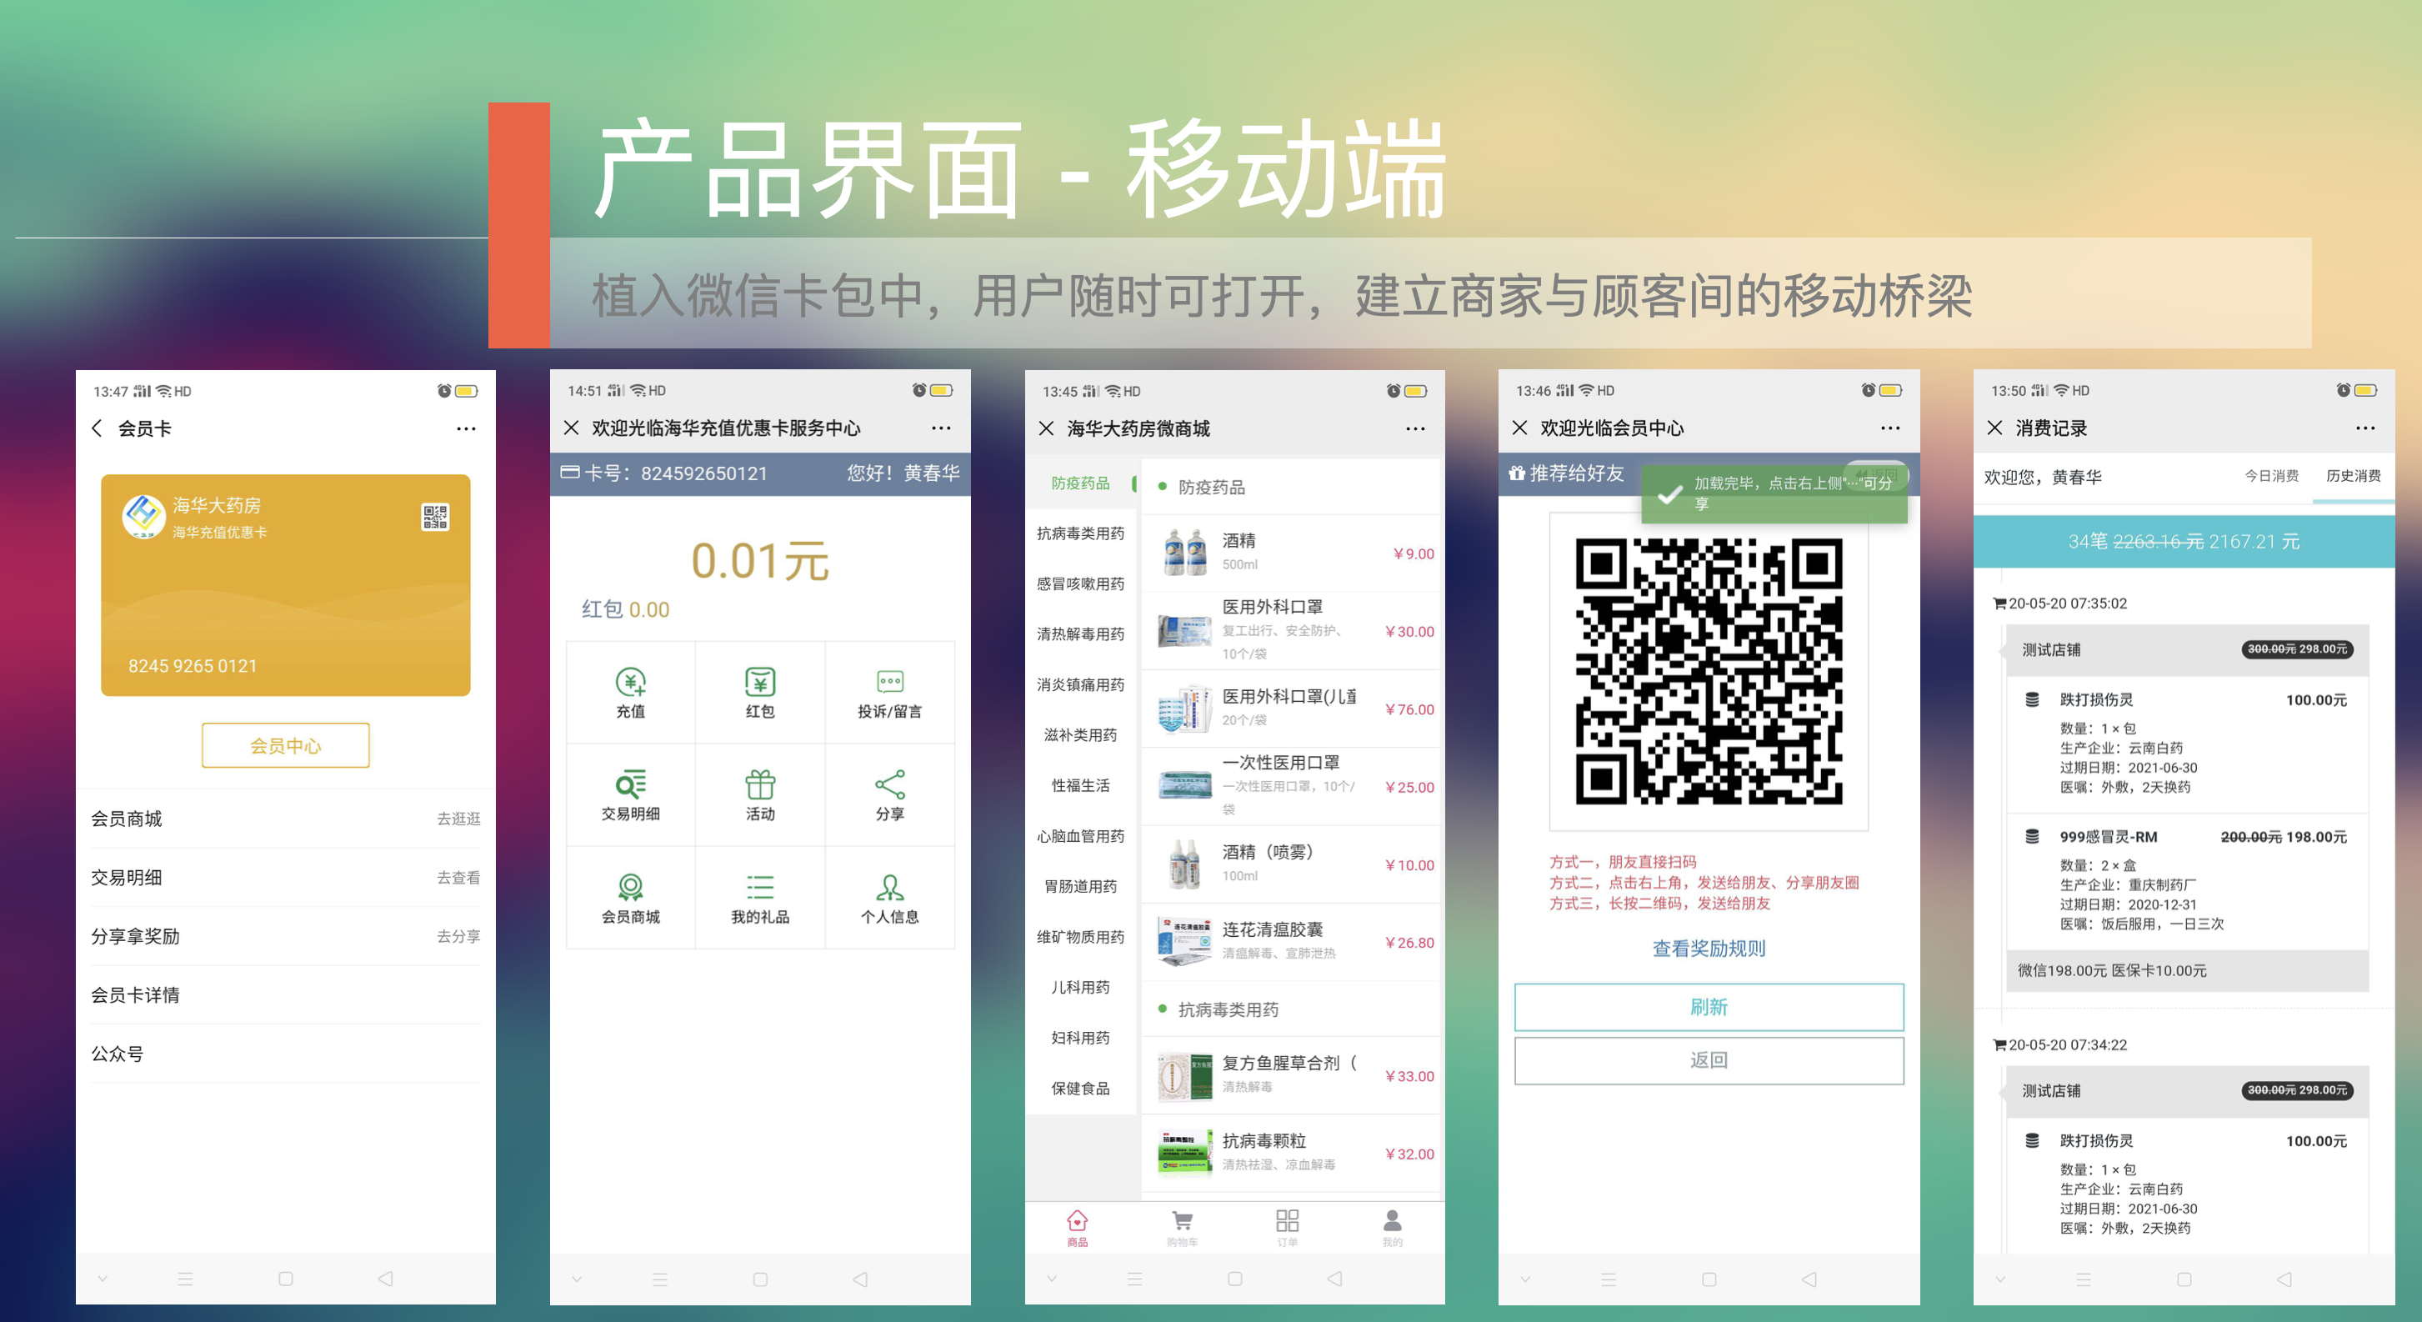Select 抗病毒类用药 category in sidebar
The image size is (2422, 1322).
tap(1080, 534)
